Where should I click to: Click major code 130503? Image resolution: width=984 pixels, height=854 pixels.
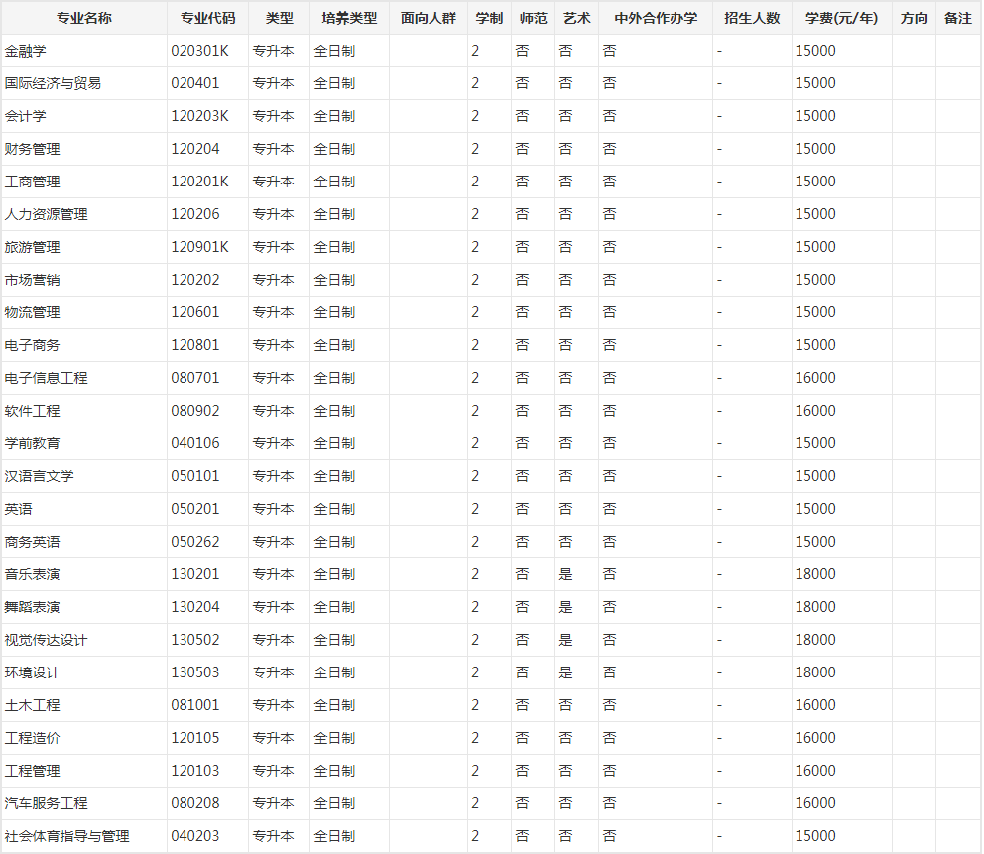point(195,672)
